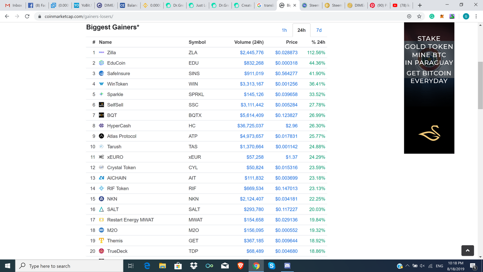Image resolution: width=483 pixels, height=272 pixels.
Task: Switch to the YoBit browser tab
Action: click(x=82, y=5)
